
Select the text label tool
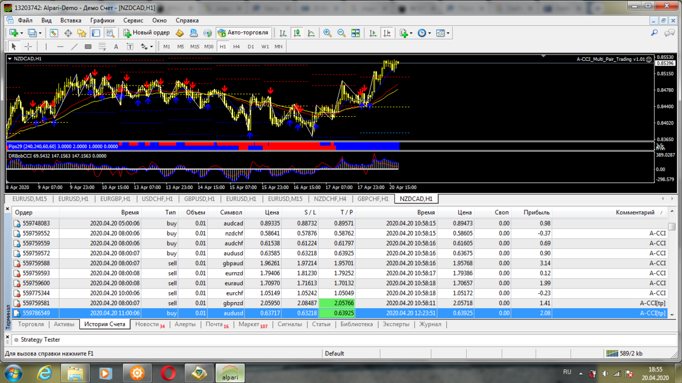[x=130, y=46]
